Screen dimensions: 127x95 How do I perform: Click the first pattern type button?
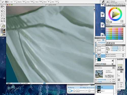(106, 76)
